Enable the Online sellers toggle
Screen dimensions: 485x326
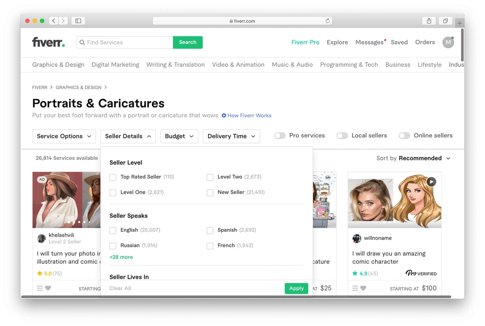click(x=404, y=136)
